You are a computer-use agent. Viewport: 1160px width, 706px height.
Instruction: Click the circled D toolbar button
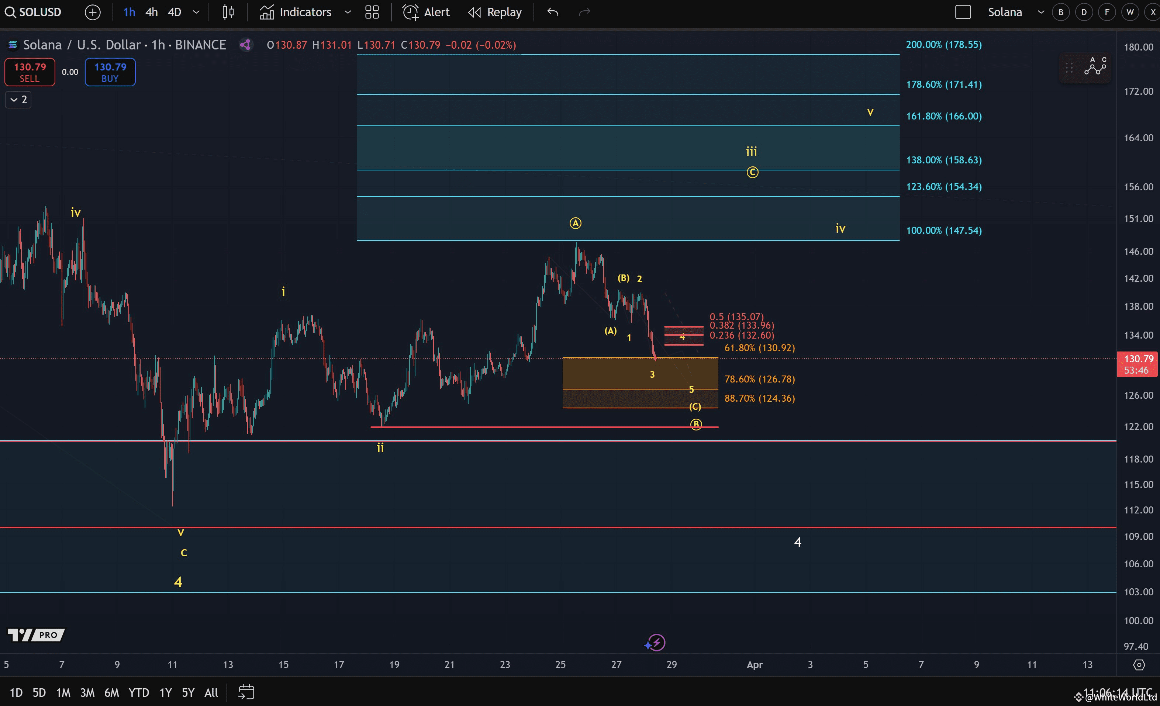coord(1084,12)
